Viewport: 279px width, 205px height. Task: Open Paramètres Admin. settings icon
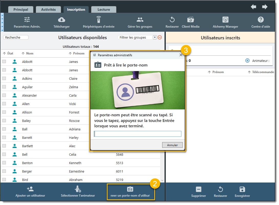point(27,20)
